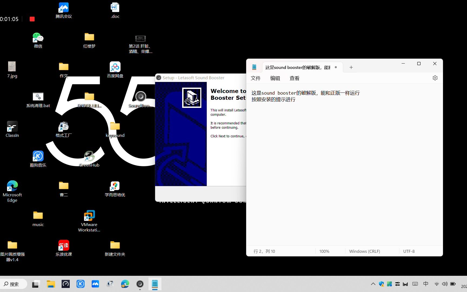Open the keysound folder
The width and height of the screenshot is (467, 292).
(115, 129)
